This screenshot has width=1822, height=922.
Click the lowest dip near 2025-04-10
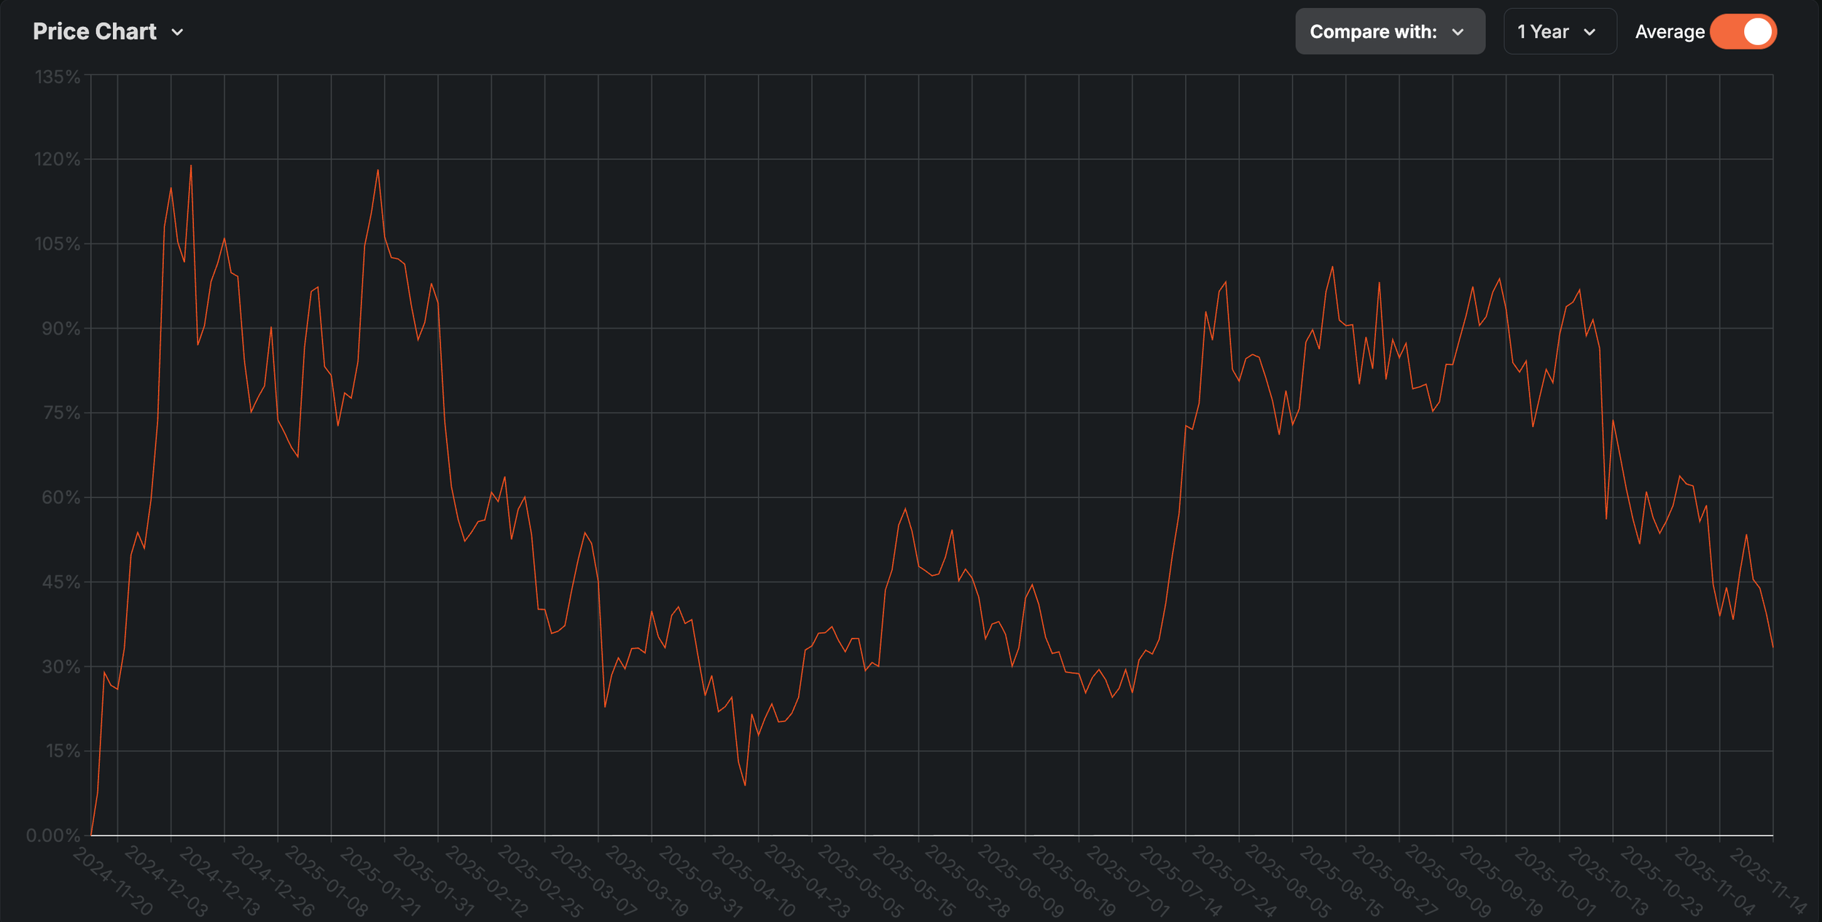[x=745, y=785]
